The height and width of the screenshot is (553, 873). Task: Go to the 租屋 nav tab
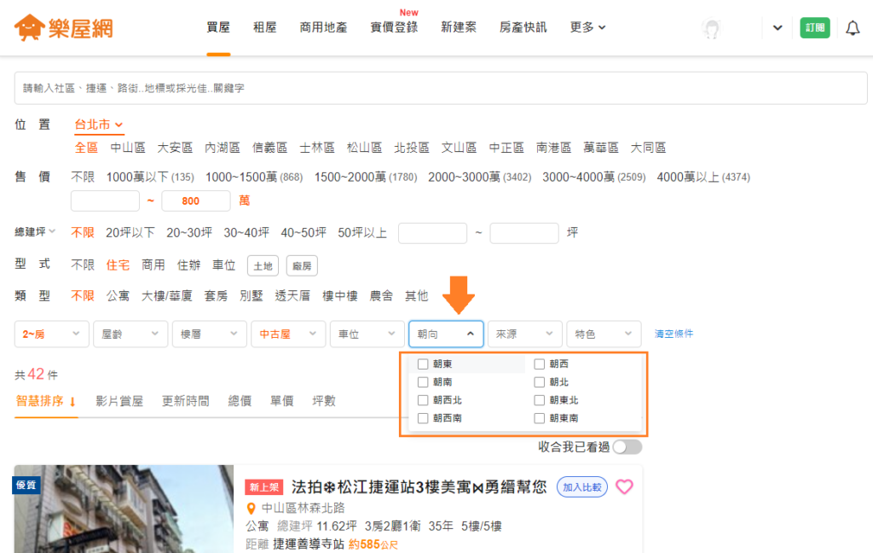tap(264, 27)
